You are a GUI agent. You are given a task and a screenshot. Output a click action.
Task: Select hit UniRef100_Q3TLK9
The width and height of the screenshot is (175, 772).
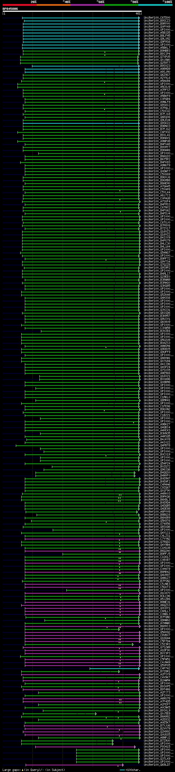157,759
